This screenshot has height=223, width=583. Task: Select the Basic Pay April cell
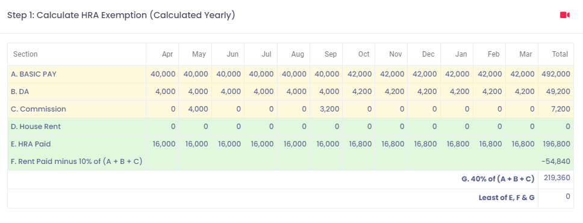[x=163, y=74]
